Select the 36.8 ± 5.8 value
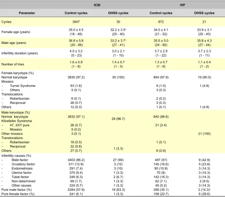Image resolution: width=225 pixels, height=197 pixels. (x=76, y=41)
